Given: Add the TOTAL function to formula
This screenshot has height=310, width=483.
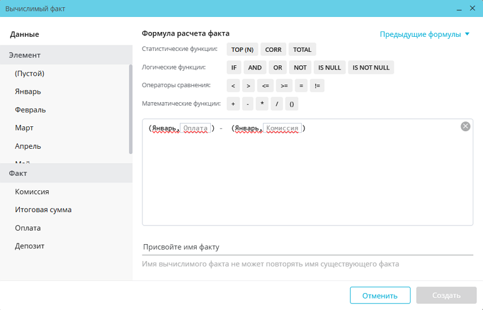Looking at the screenshot, I should (x=302, y=50).
